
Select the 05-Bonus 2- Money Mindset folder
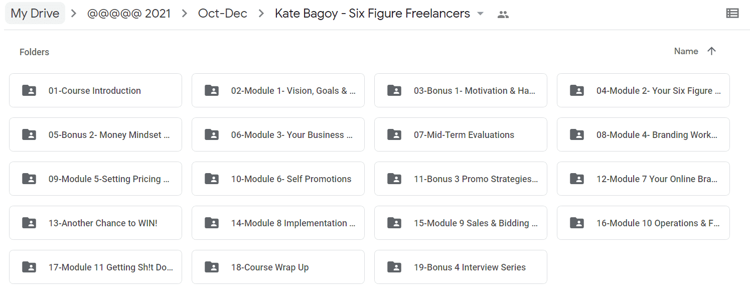pos(95,134)
